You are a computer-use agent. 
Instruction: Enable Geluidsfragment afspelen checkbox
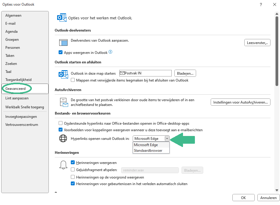73,170
